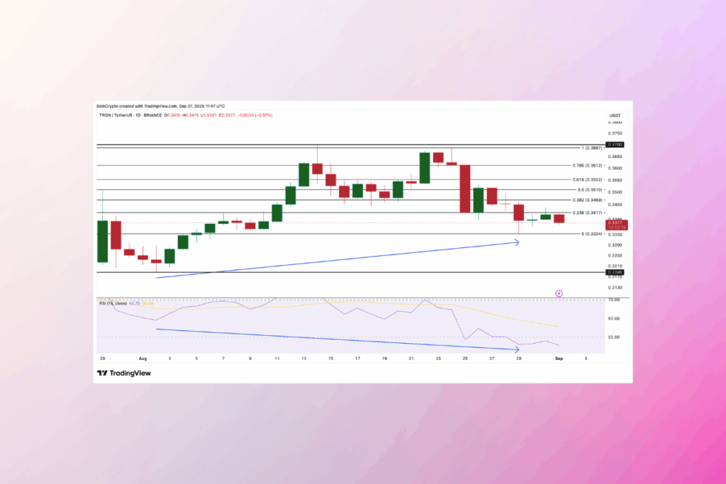Click the Sep label on the date axis
726x484 pixels.
click(x=560, y=359)
